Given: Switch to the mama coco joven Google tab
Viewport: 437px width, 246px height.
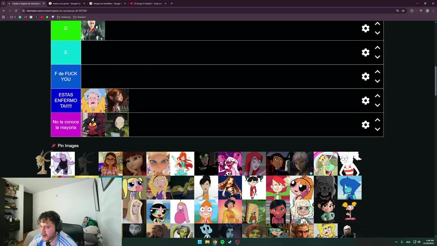Looking at the screenshot, I should click(67, 3).
